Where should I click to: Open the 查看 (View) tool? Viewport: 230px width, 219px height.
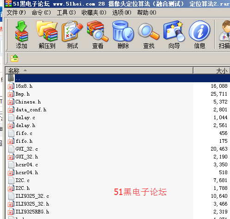click(98, 35)
